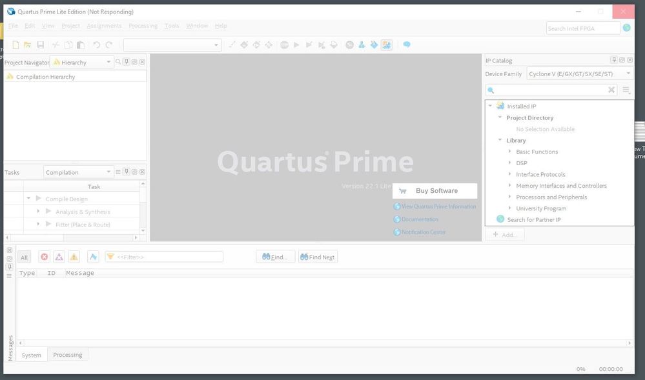Open the project revision combo box

[x=172, y=45]
